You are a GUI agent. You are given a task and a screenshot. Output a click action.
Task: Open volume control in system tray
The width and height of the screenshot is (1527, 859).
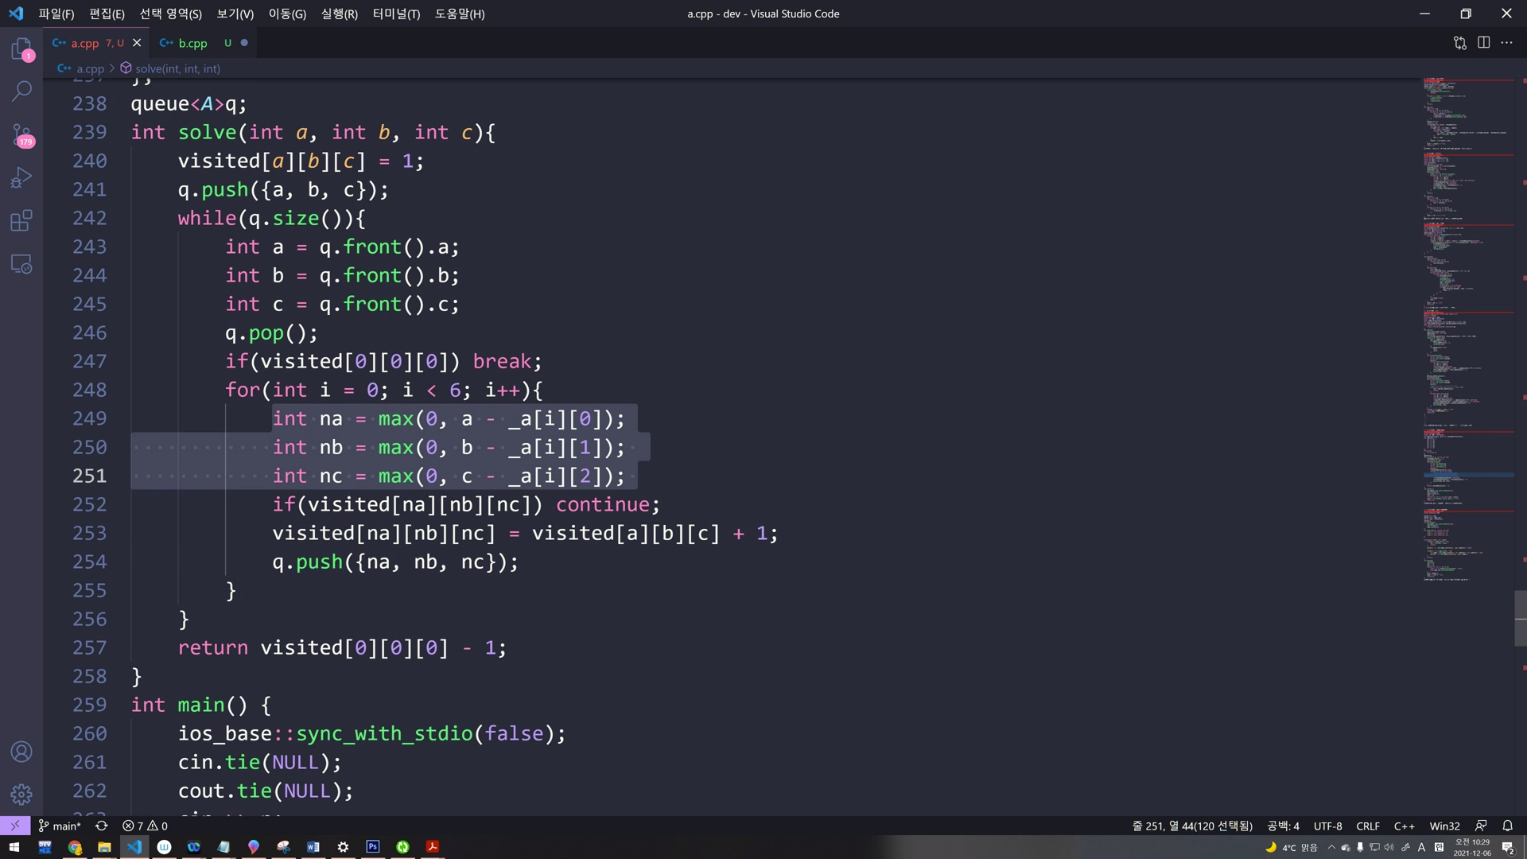(x=1389, y=847)
